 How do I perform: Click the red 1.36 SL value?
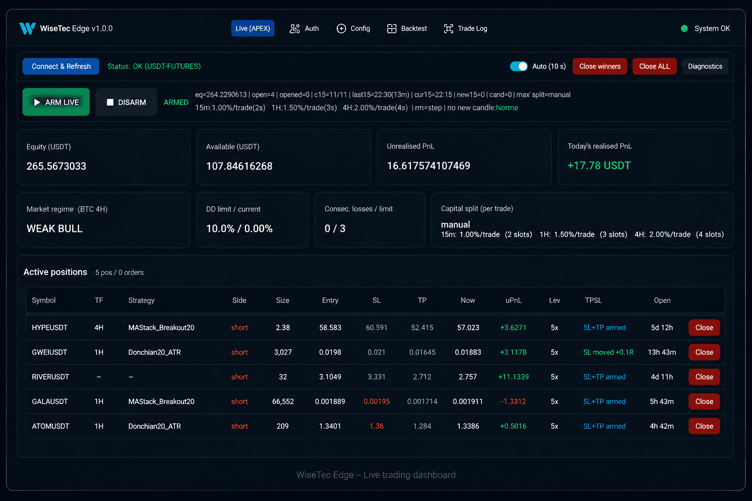tap(376, 426)
